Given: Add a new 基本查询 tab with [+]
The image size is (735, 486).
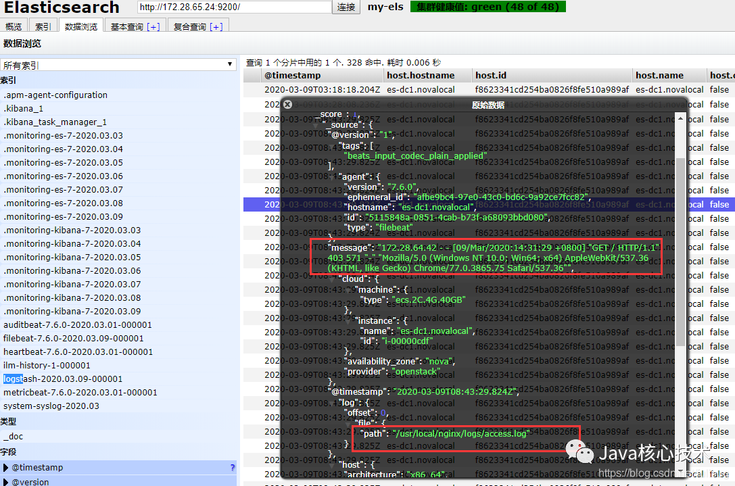Looking at the screenshot, I should 153,27.
